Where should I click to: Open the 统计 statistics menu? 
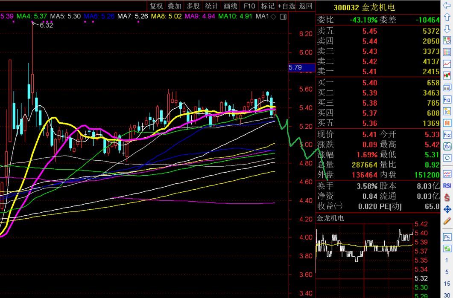[211, 6]
